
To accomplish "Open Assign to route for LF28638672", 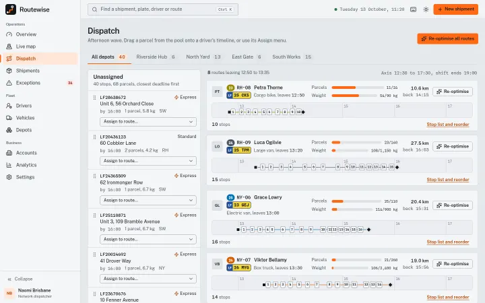I will tap(148, 122).
